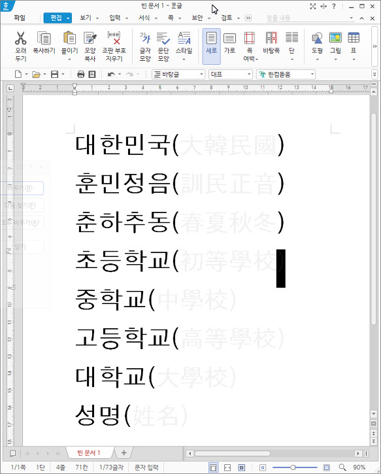The height and width of the screenshot is (474, 381).
Task: Click zoom out button left of slider
Action: tap(263, 467)
